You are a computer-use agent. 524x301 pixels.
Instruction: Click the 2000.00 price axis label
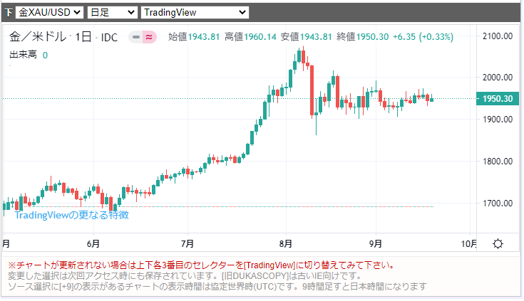(498, 78)
